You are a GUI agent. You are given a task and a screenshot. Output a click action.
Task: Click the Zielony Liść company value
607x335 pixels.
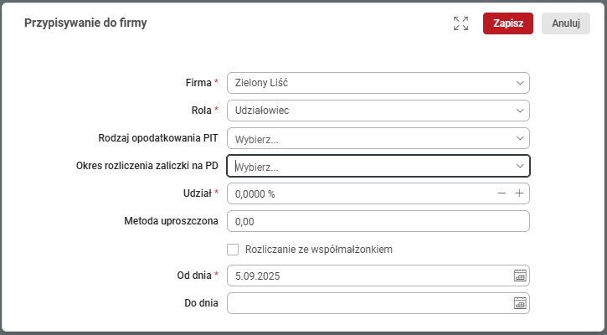click(263, 83)
